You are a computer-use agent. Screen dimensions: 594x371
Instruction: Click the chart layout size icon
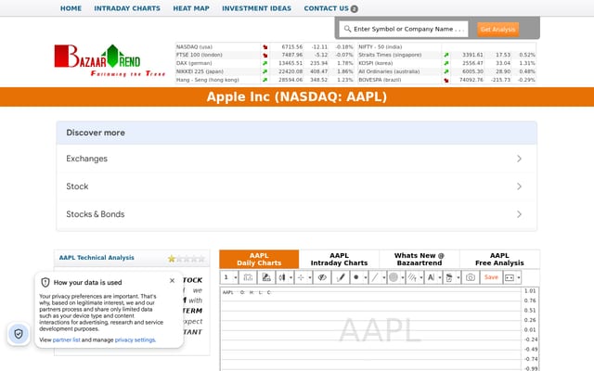[x=510, y=277]
